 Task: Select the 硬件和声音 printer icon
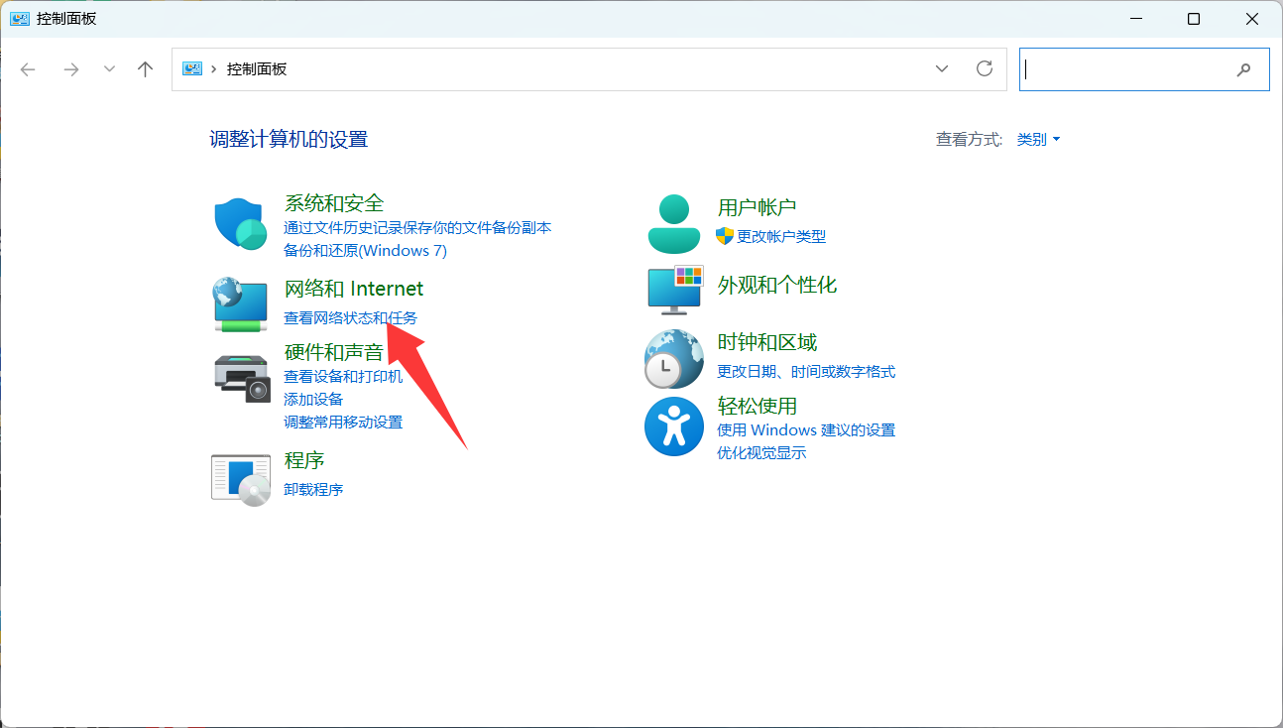(239, 378)
